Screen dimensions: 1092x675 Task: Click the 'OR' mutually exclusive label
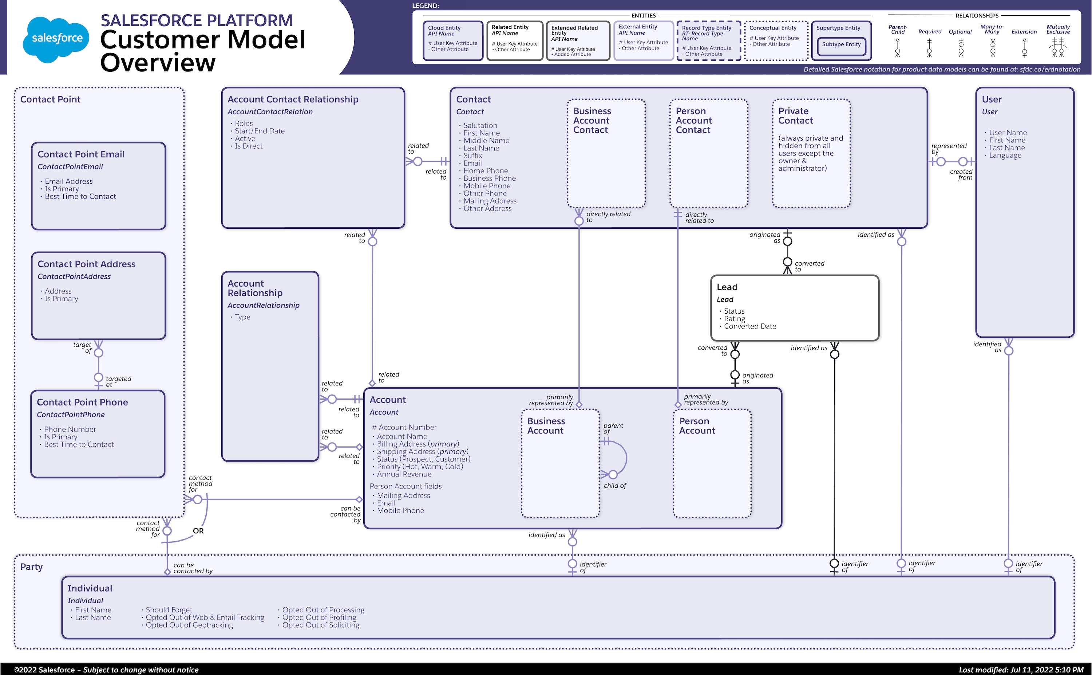(x=198, y=531)
